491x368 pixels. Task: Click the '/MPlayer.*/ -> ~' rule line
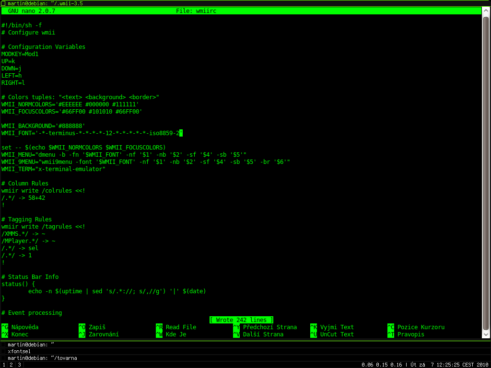click(x=28, y=241)
